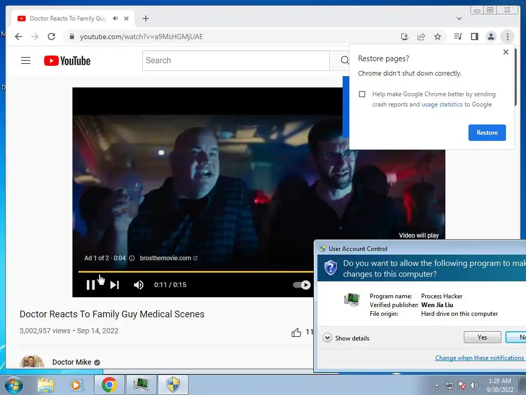Open Action Center flag icon
The image size is (526, 395).
coord(462,385)
